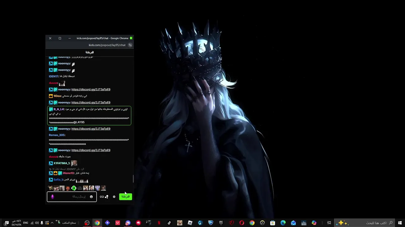The height and width of the screenshot is (227, 405).
Task: Click the channel points dots icon
Action: tap(107, 197)
